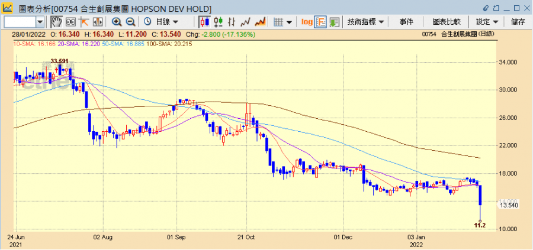Switch to the line chart type
The image size is (533, 250).
pos(245,22)
